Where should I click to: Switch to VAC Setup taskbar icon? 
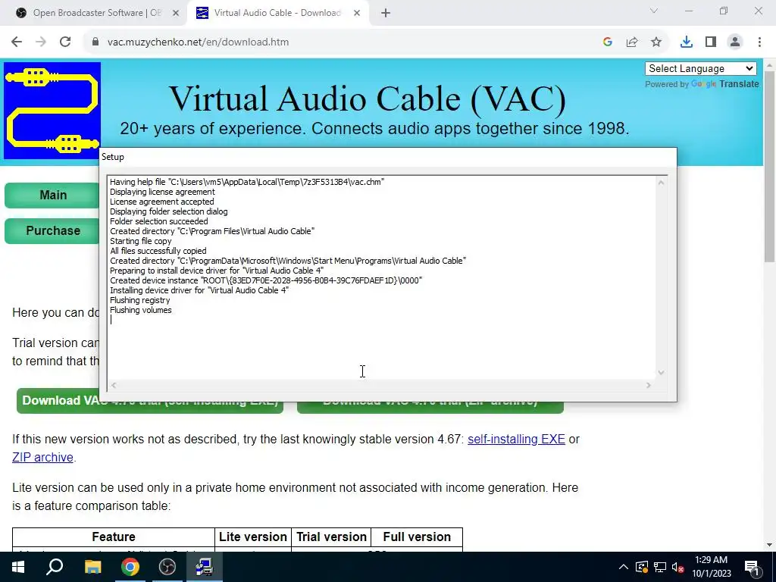[204, 567]
